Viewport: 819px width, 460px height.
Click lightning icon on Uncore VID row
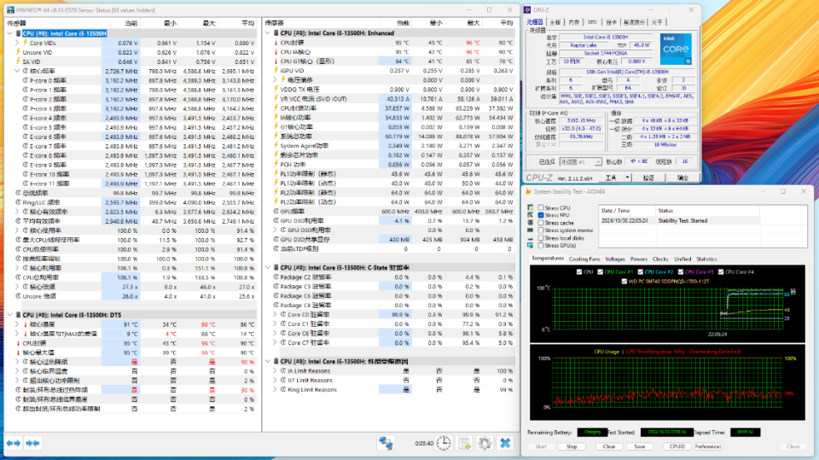point(18,52)
